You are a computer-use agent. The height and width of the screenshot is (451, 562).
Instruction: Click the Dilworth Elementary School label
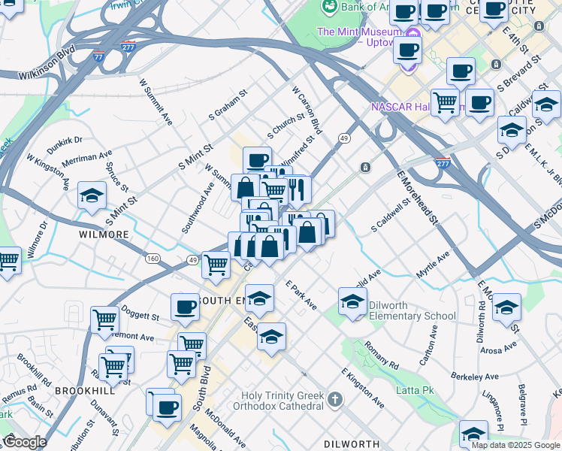[412, 311]
